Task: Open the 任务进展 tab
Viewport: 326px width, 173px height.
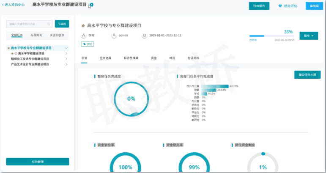Action: click(x=105, y=58)
